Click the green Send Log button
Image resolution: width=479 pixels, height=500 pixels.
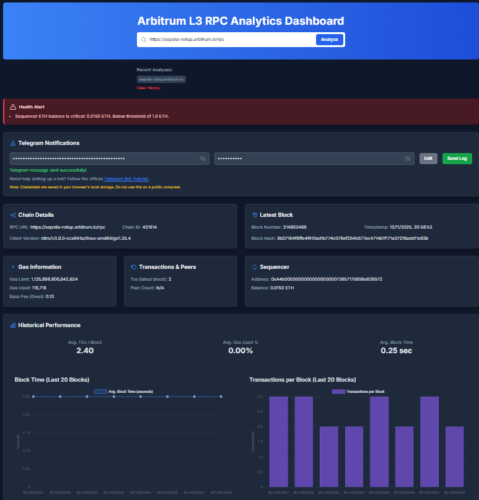point(457,159)
